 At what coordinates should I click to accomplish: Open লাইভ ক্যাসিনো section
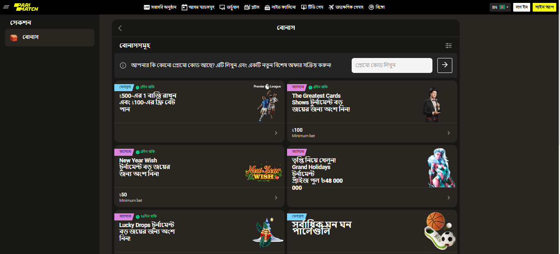click(x=280, y=7)
